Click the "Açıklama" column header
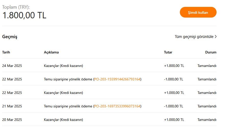225x127 pixels. click(x=51, y=52)
